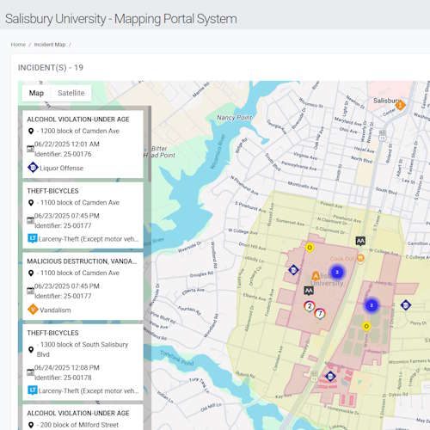Screen dimensions: 430x430
Task: Click the circular marker labeled 7
Action: point(320,313)
